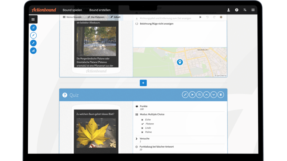The height and width of the screenshot is (161, 287).
Task: Move the Quiz element up
Action: click(206, 95)
